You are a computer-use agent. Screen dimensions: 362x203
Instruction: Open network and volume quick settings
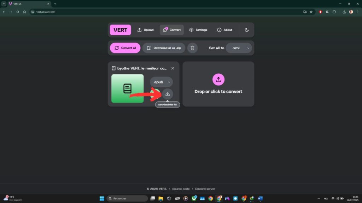click(337, 198)
